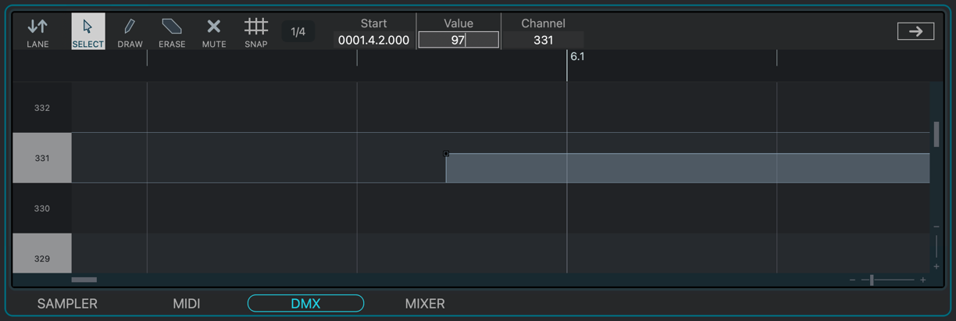Screen dimensions: 956x321
Task: Click the right-arrow button at top right
Action: click(915, 31)
